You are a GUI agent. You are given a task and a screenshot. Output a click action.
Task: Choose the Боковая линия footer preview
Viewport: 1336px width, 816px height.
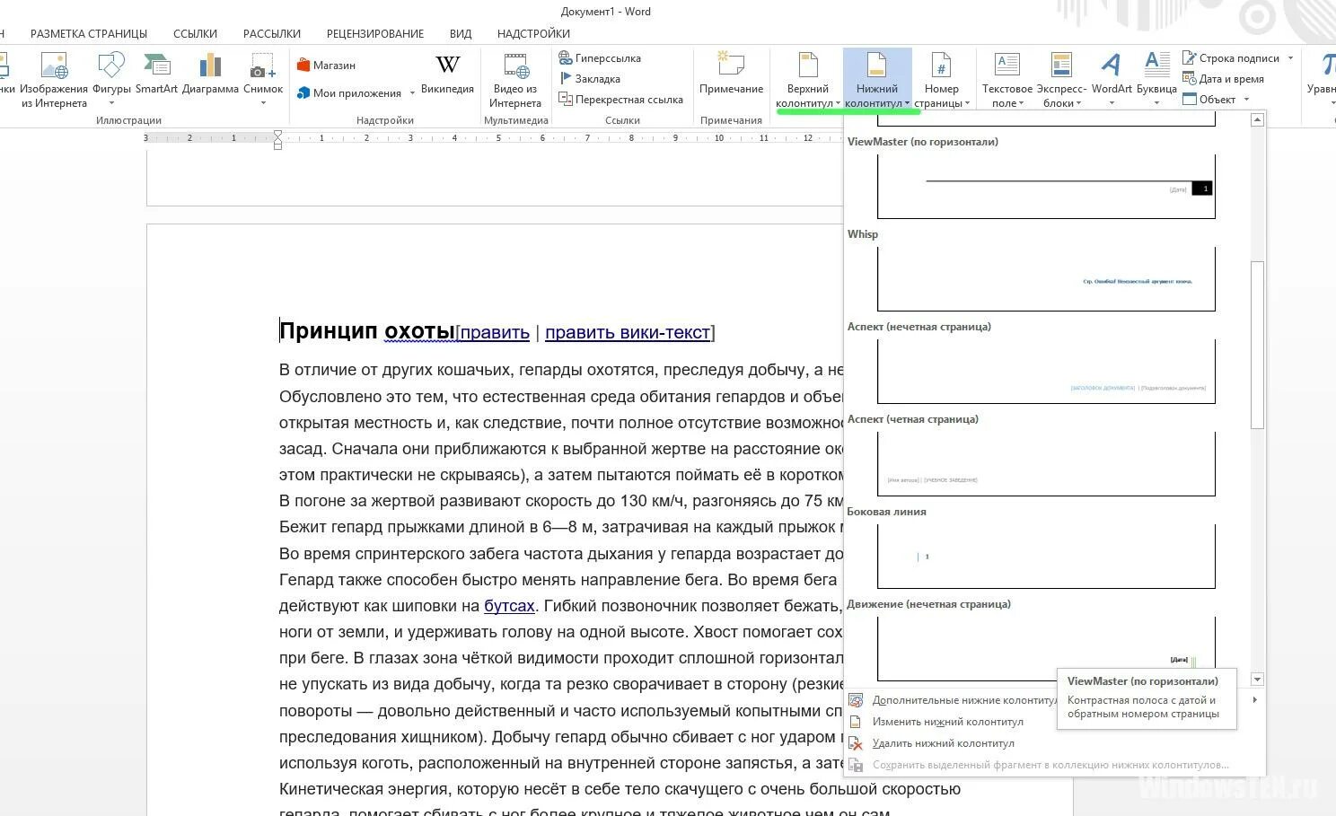[1046, 557]
